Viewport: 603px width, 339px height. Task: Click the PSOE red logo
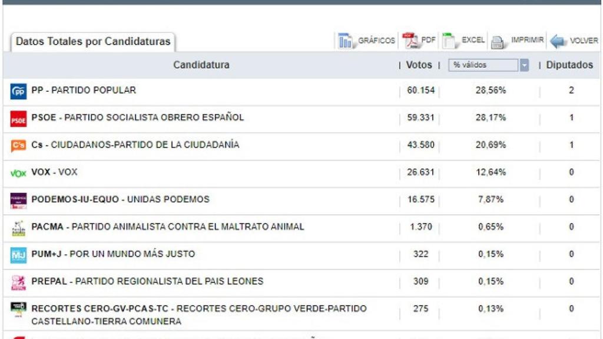click(19, 118)
